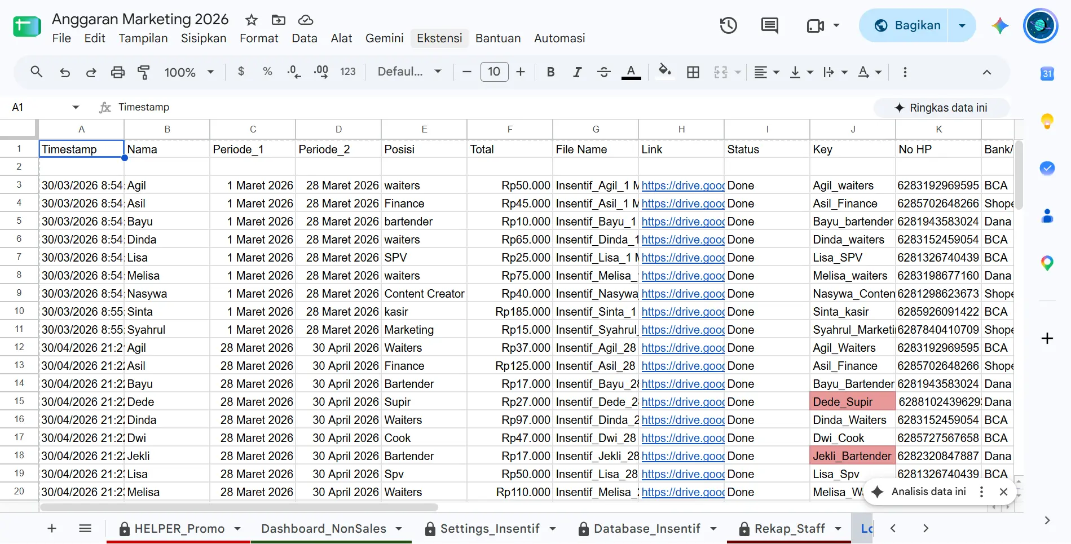Open the comments panel icon
This screenshot has height=544, width=1071.
tap(769, 25)
